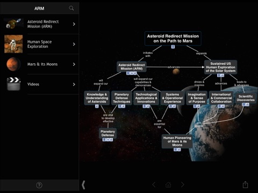Select the Asteroid Redirect Mission (ARM) concept node
This screenshot has height=193, width=258.
point(132,67)
